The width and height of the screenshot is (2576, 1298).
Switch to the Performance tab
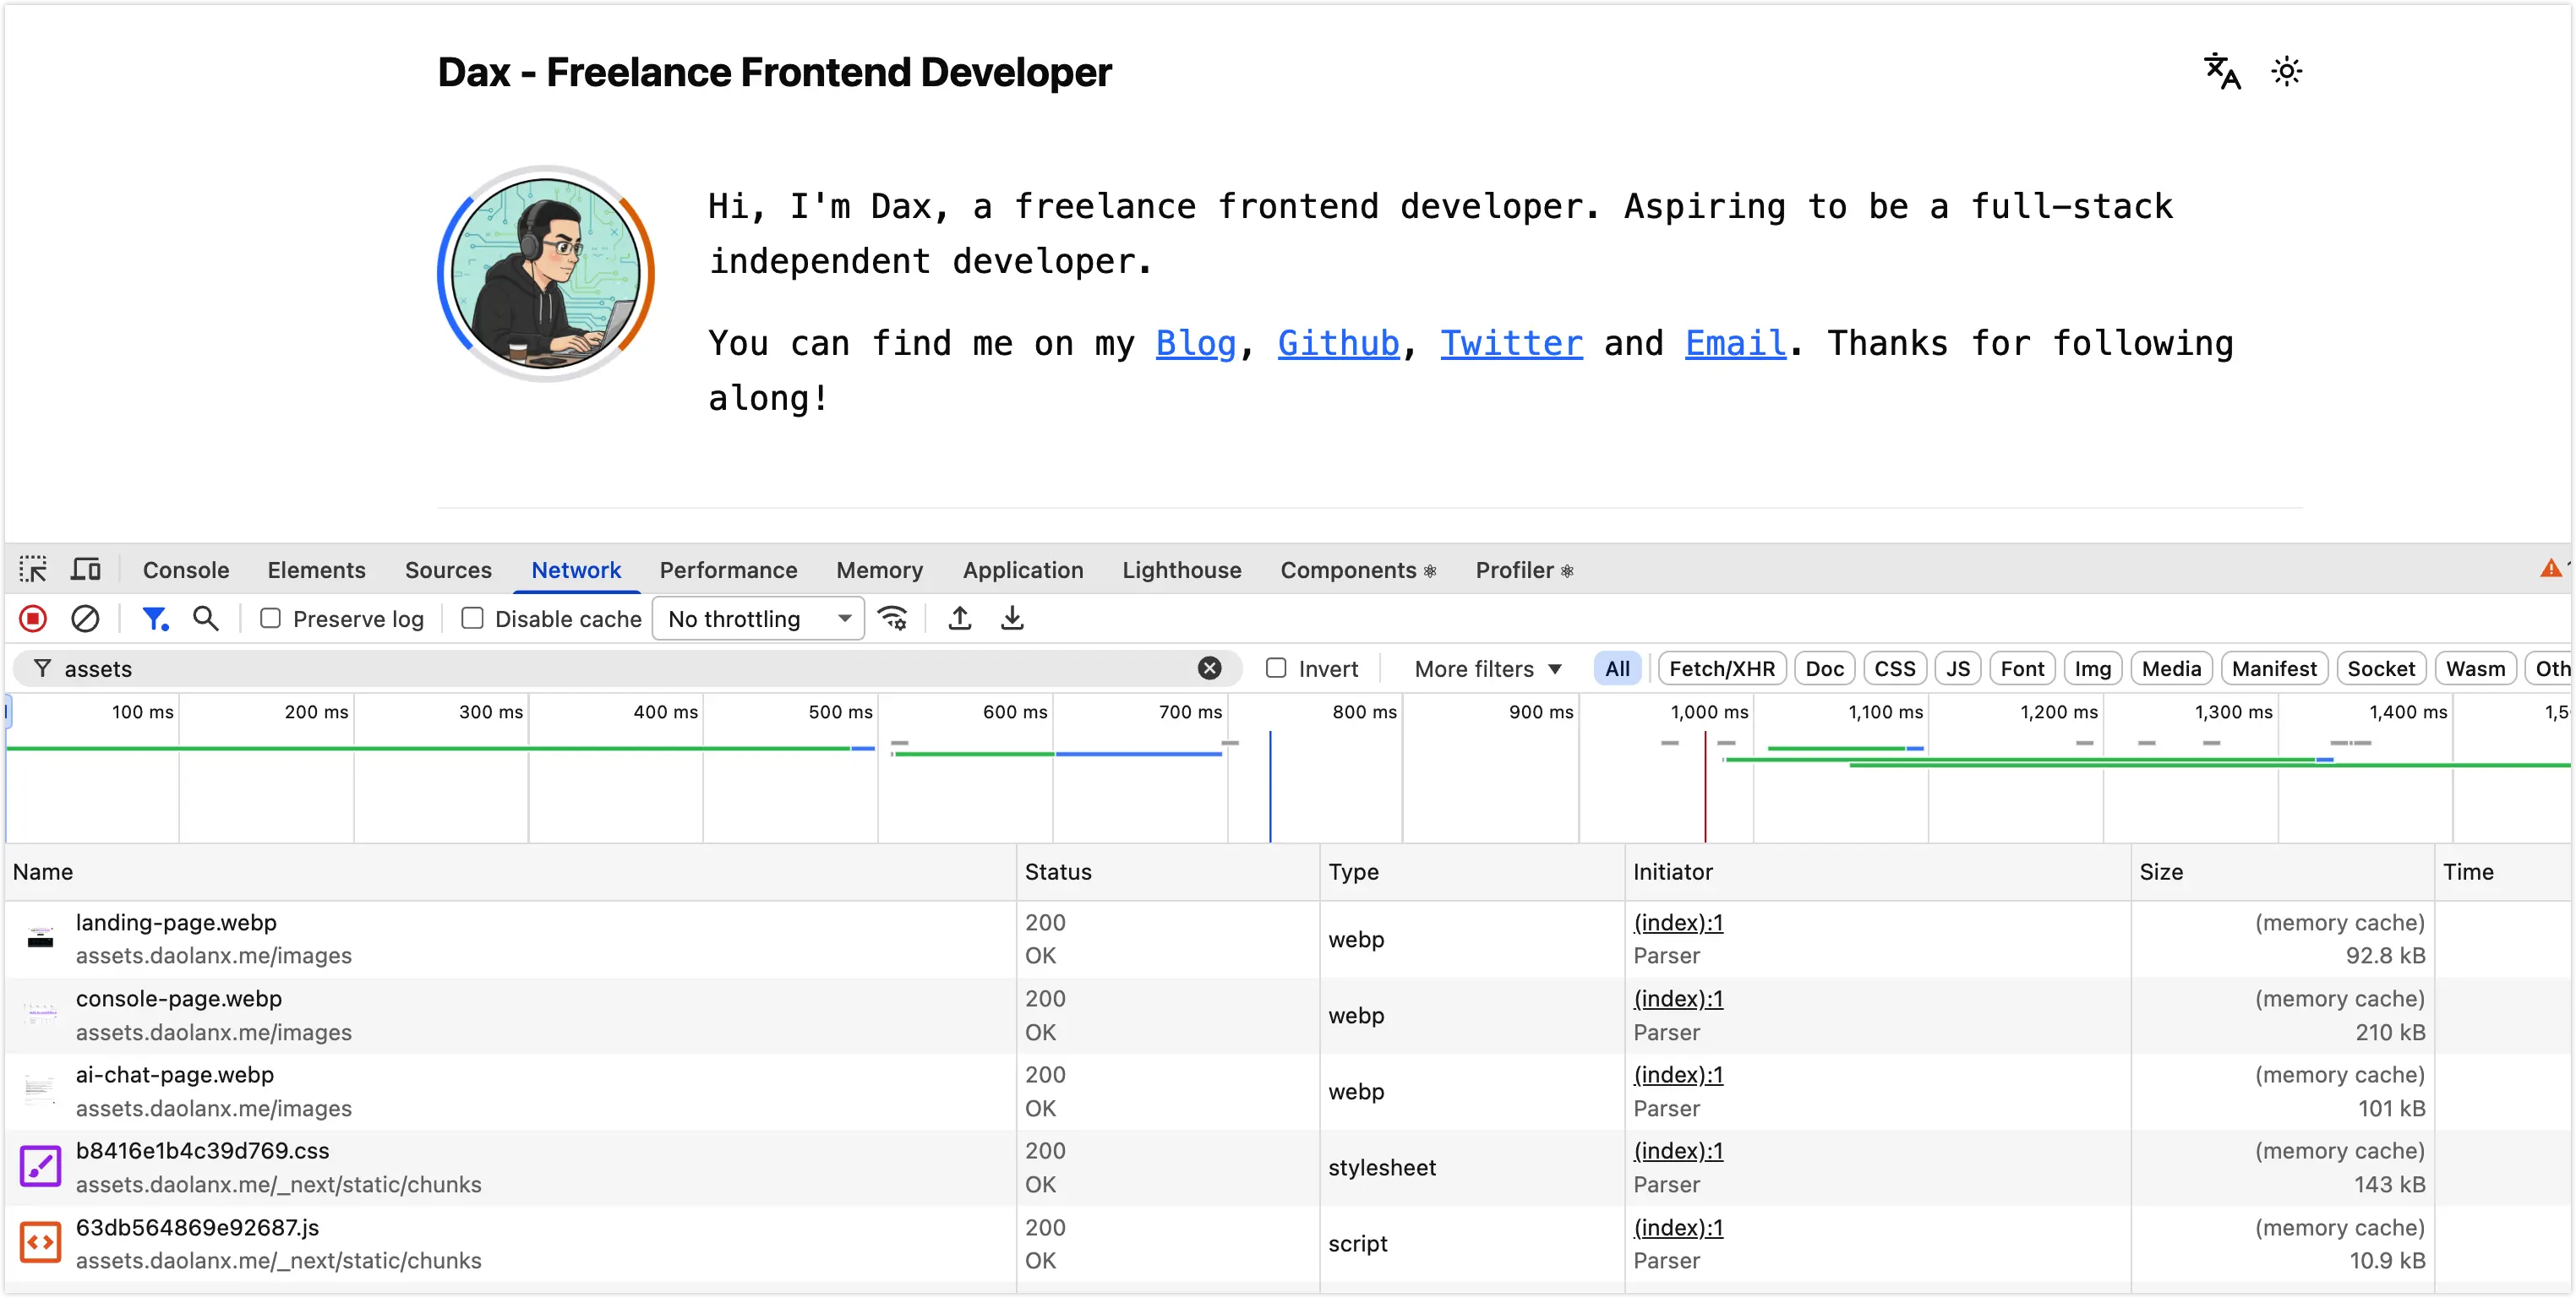pos(728,570)
